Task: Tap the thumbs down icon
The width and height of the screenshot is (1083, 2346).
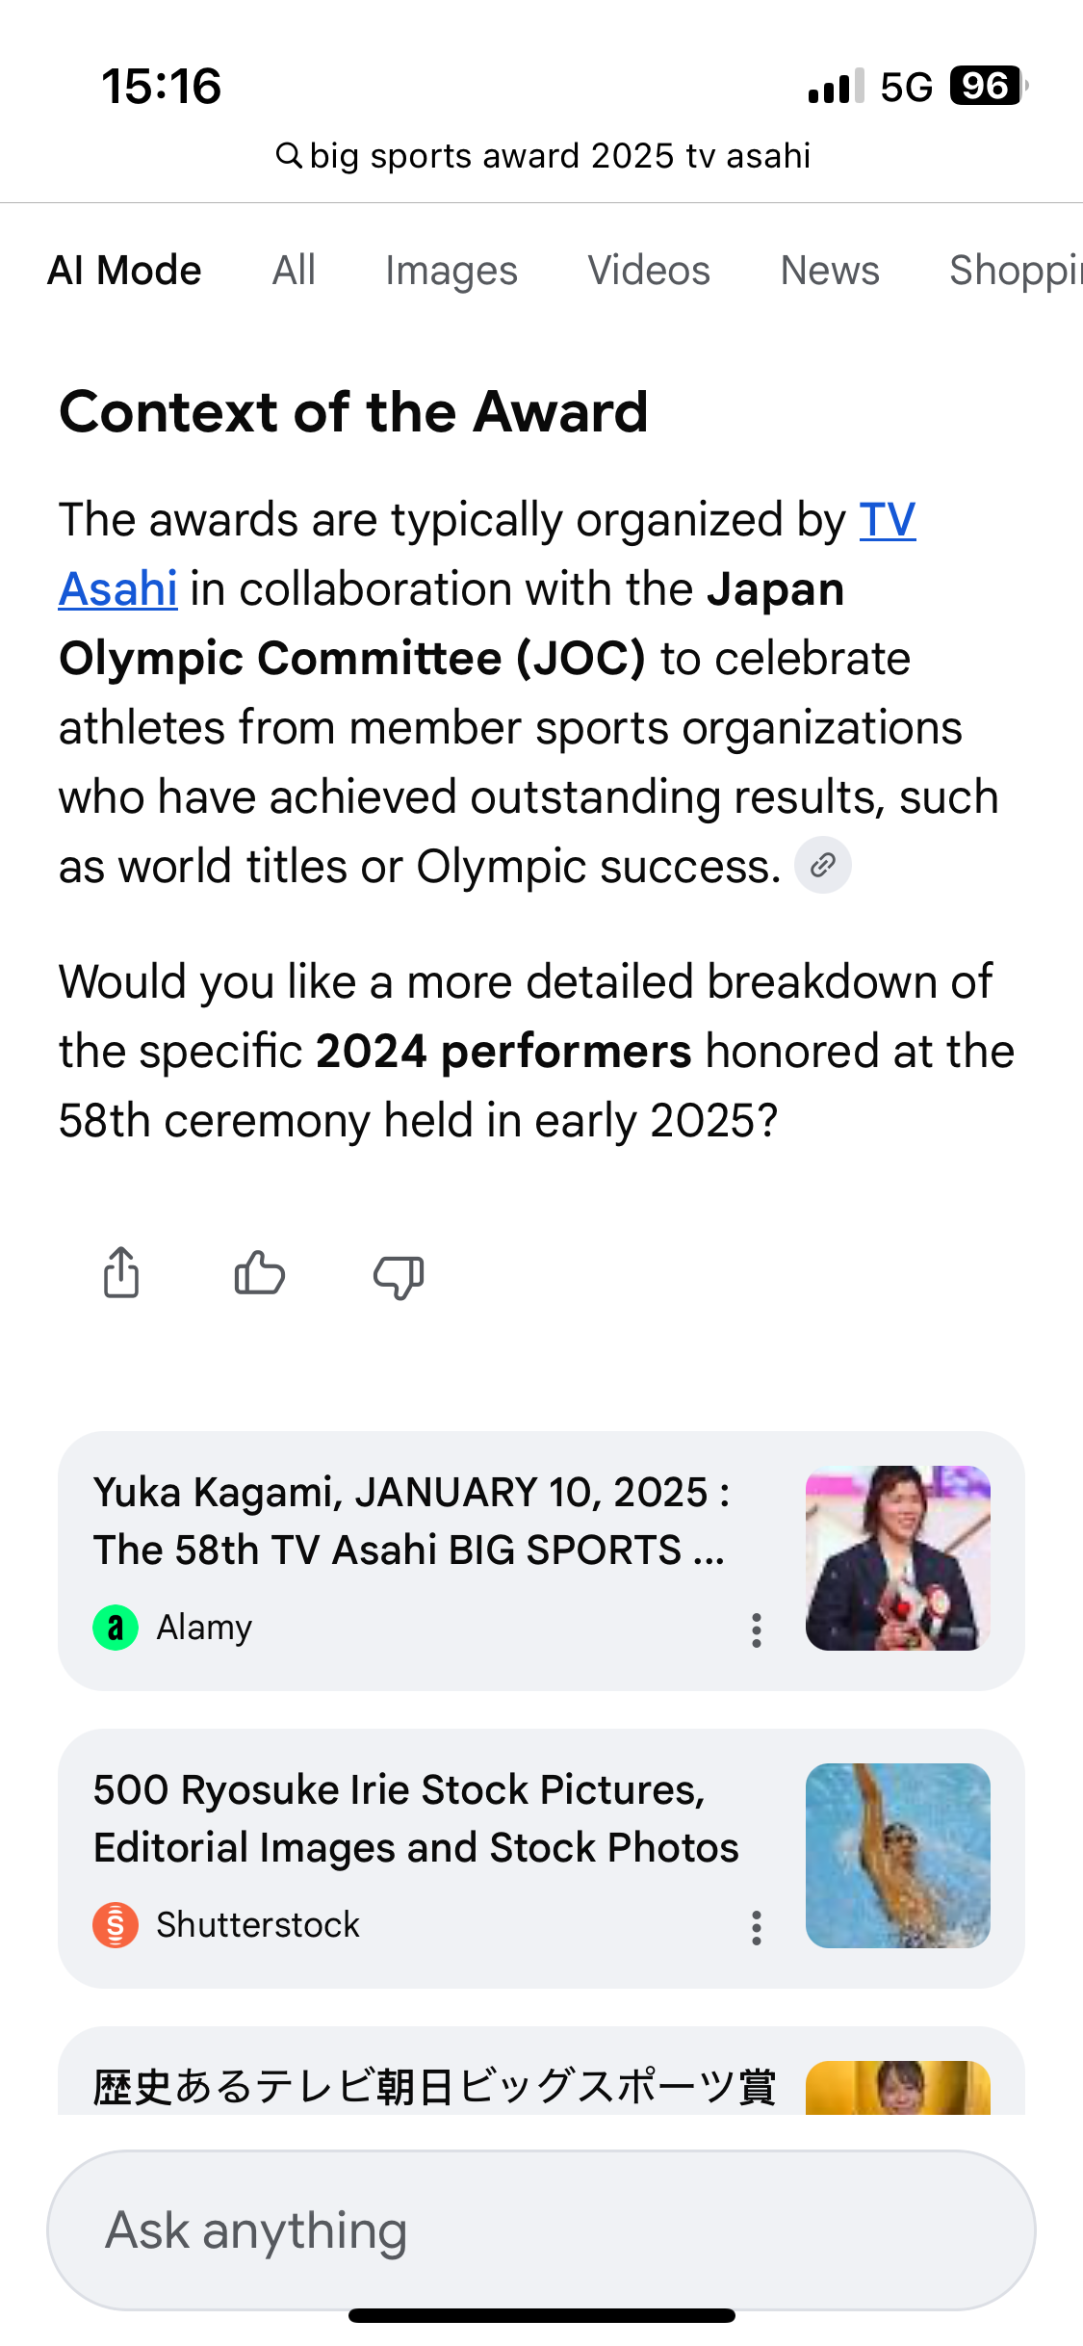Action: point(399,1277)
